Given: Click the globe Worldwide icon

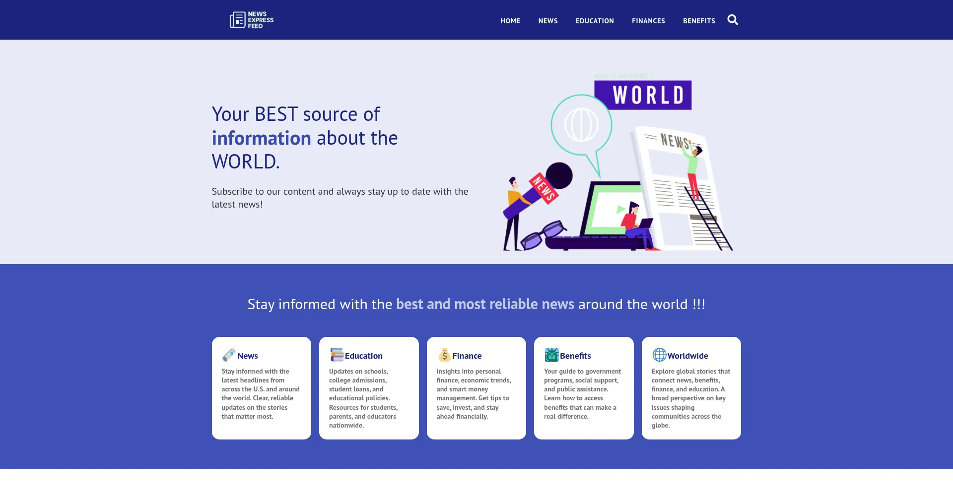Looking at the screenshot, I should 659,355.
